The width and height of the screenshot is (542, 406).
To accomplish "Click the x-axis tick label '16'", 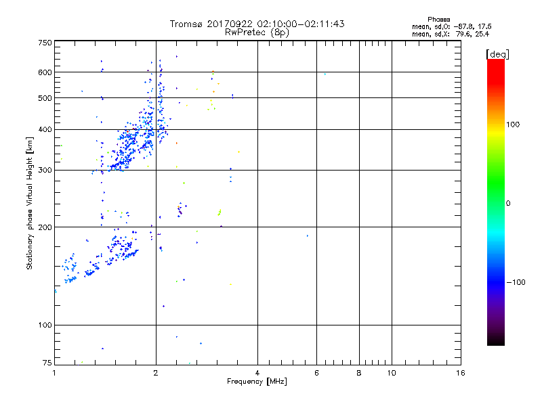I will pyautogui.click(x=461, y=373).
